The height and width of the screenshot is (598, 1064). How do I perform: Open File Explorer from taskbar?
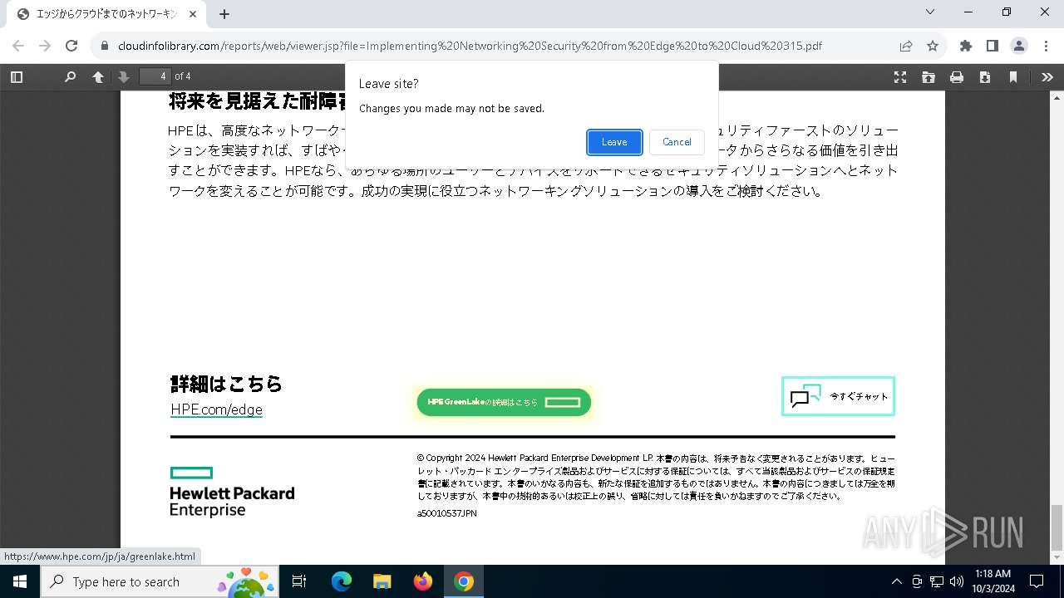[x=382, y=581]
